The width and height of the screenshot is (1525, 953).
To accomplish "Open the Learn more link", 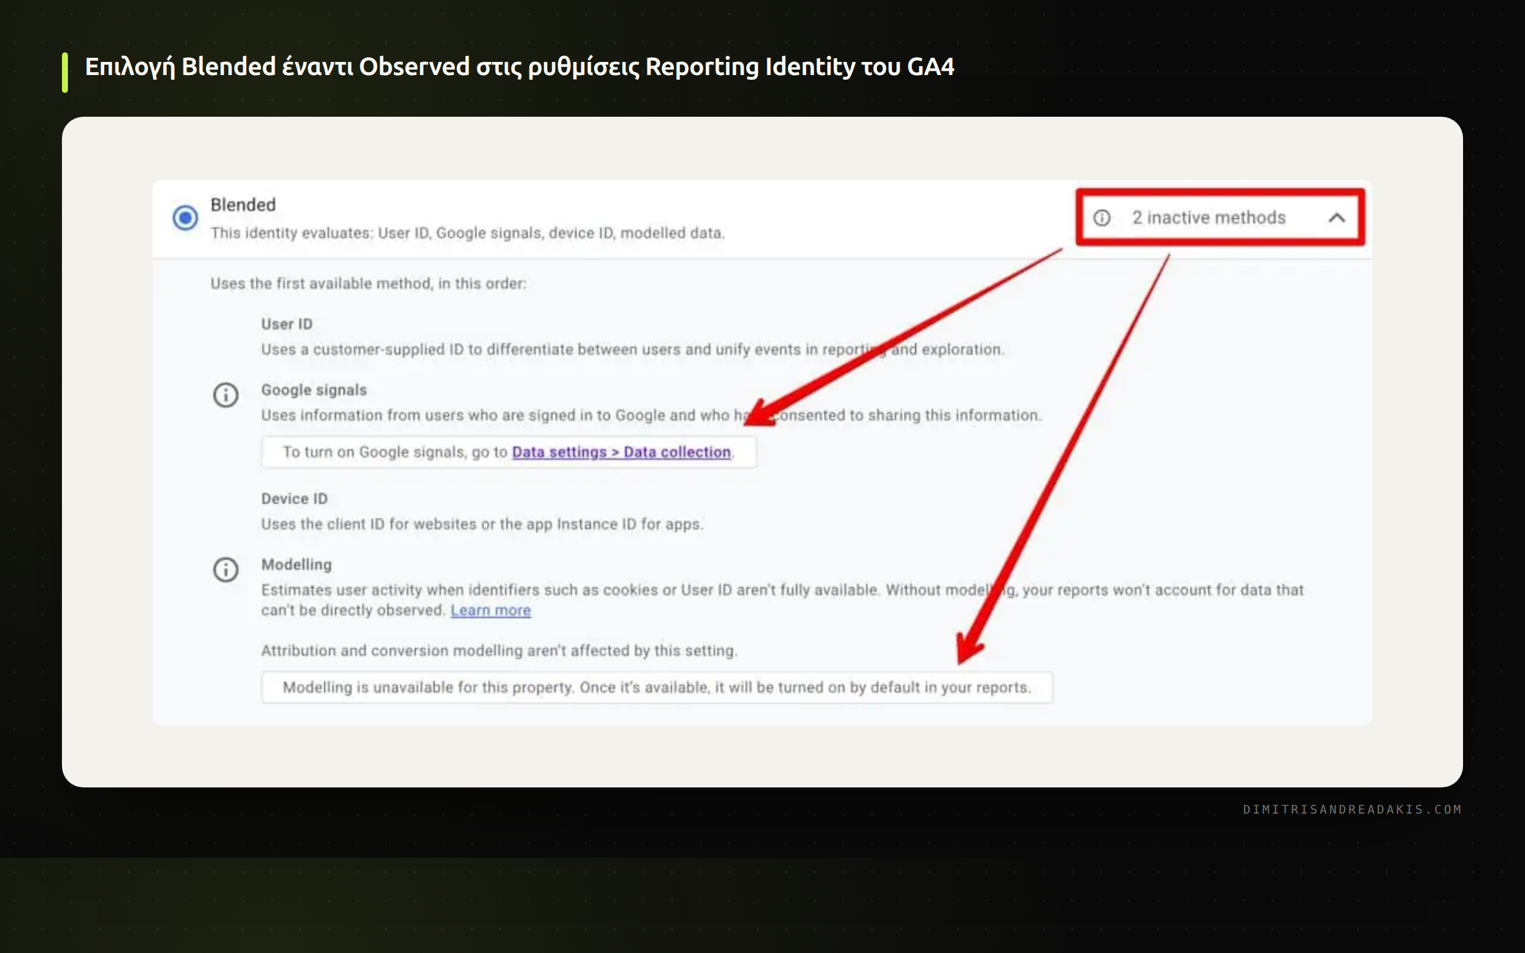I will [491, 610].
